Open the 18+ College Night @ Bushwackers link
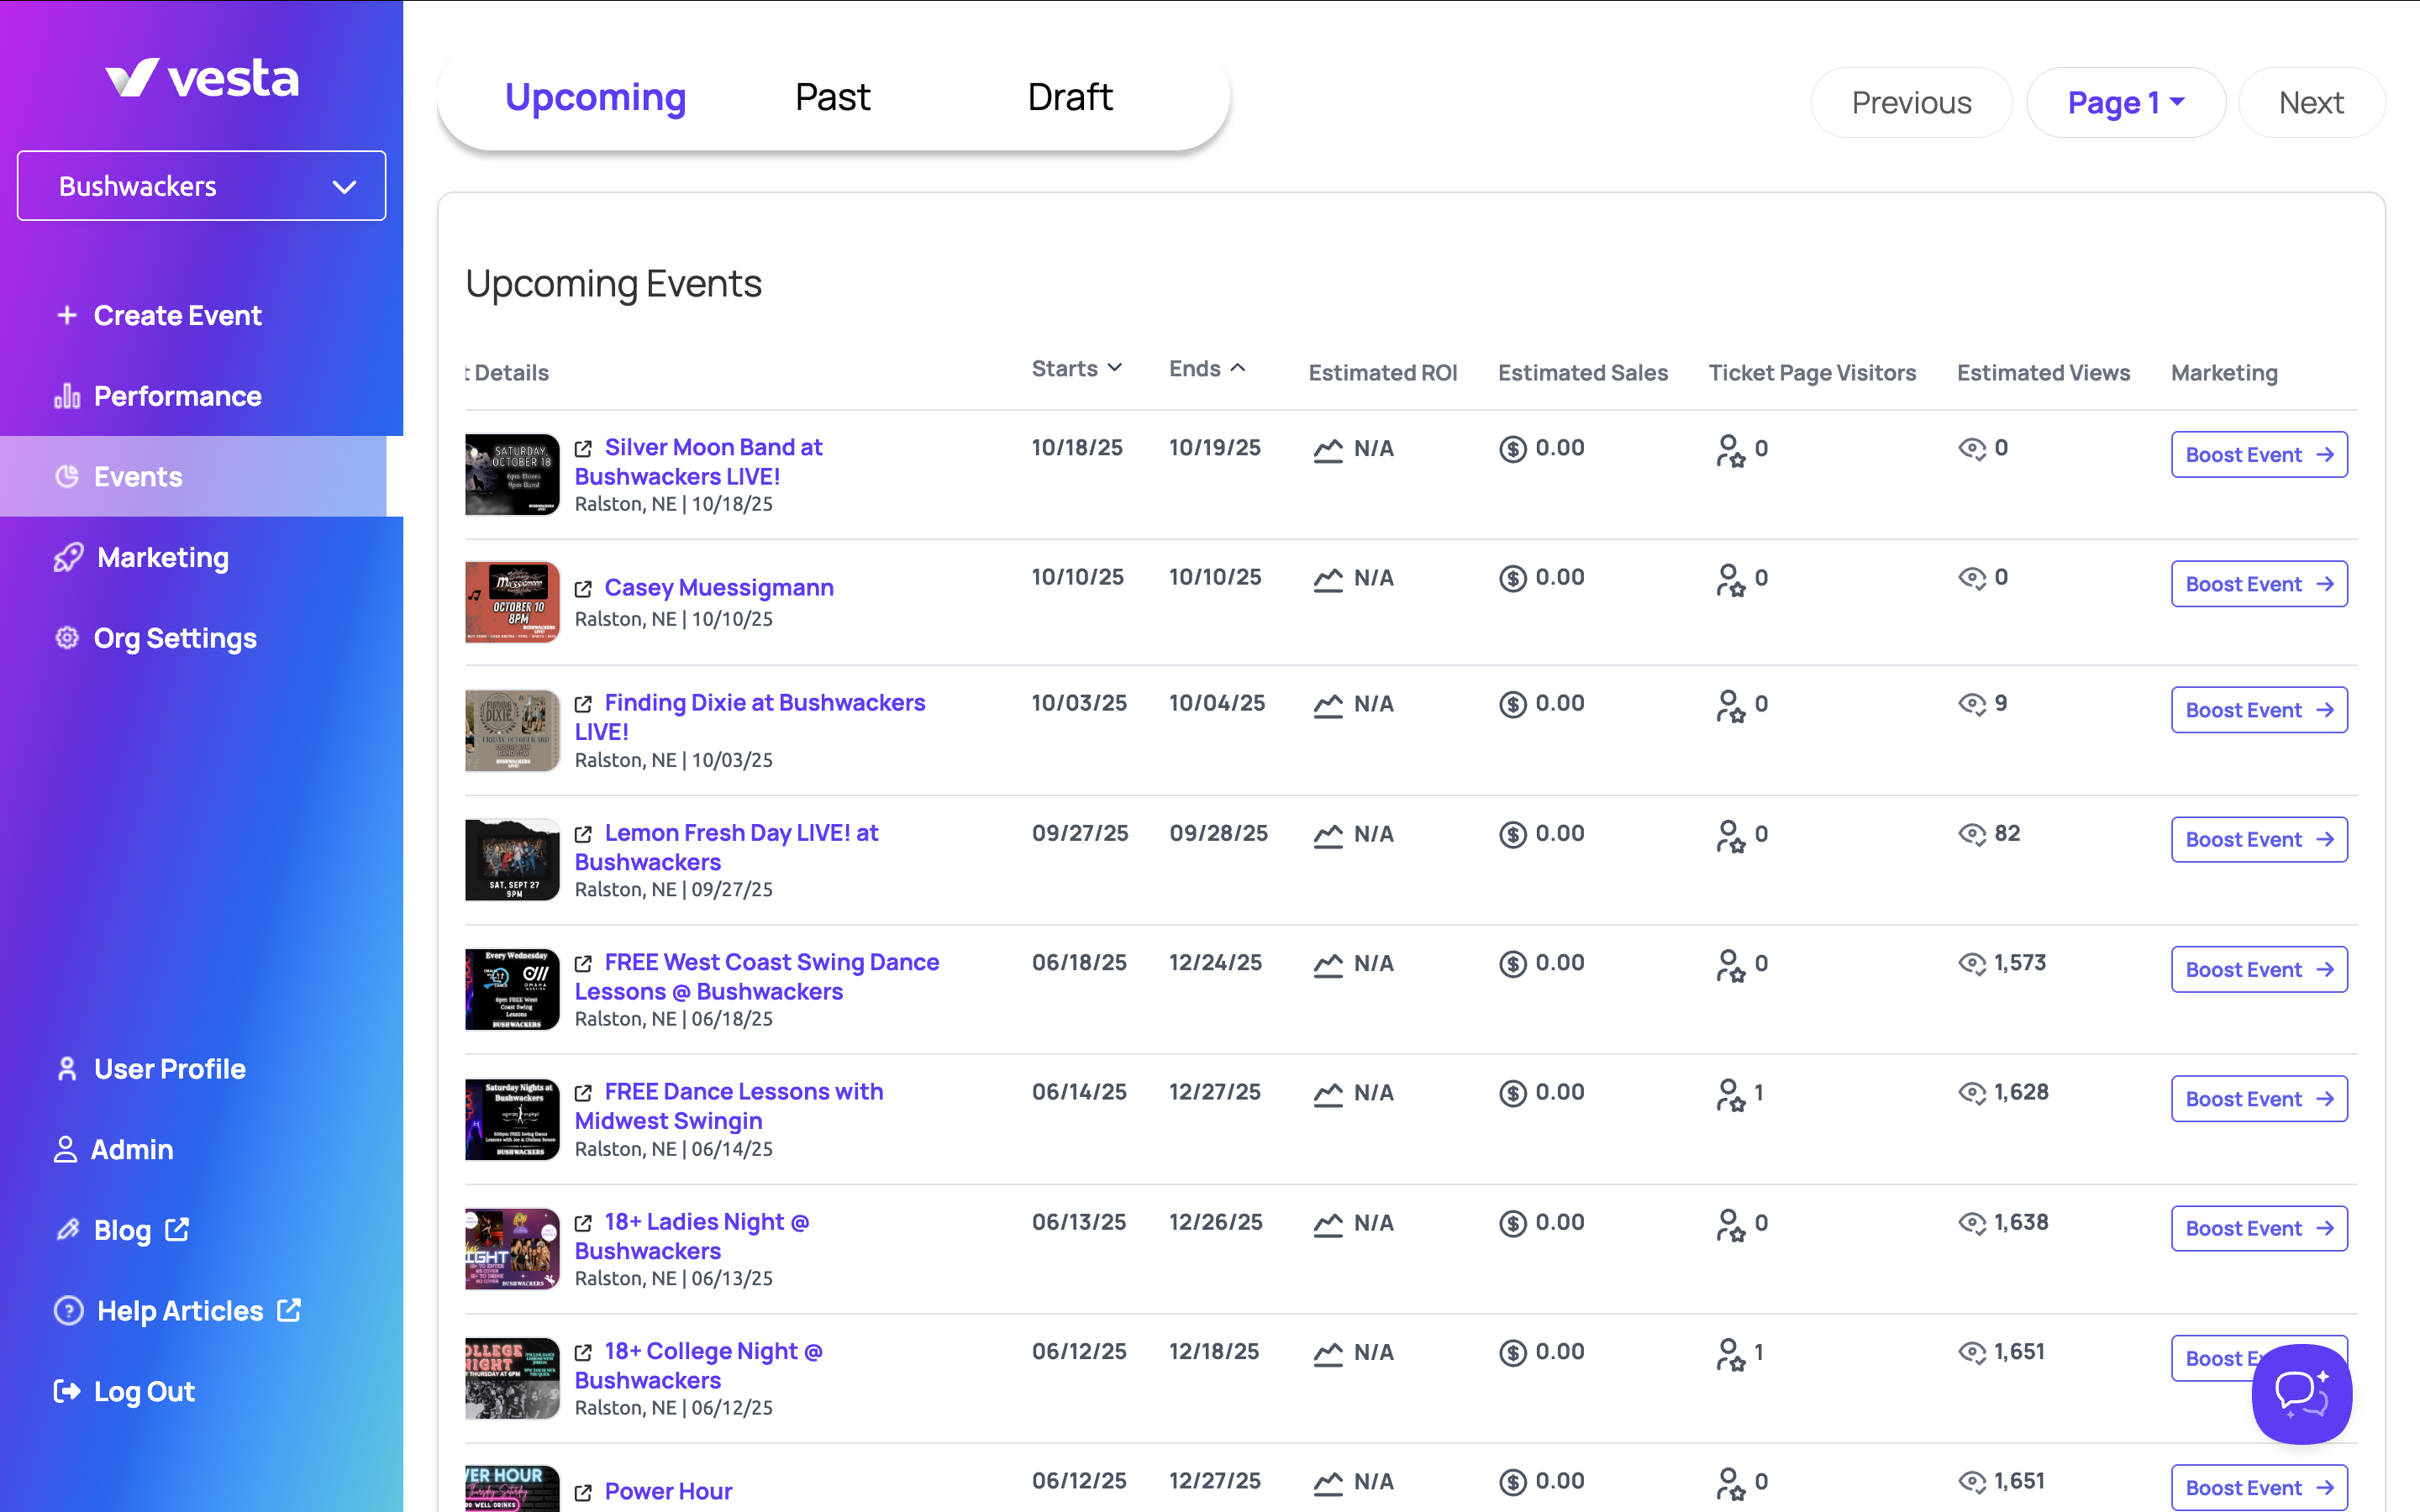The width and height of the screenshot is (2420, 1512). [700, 1366]
